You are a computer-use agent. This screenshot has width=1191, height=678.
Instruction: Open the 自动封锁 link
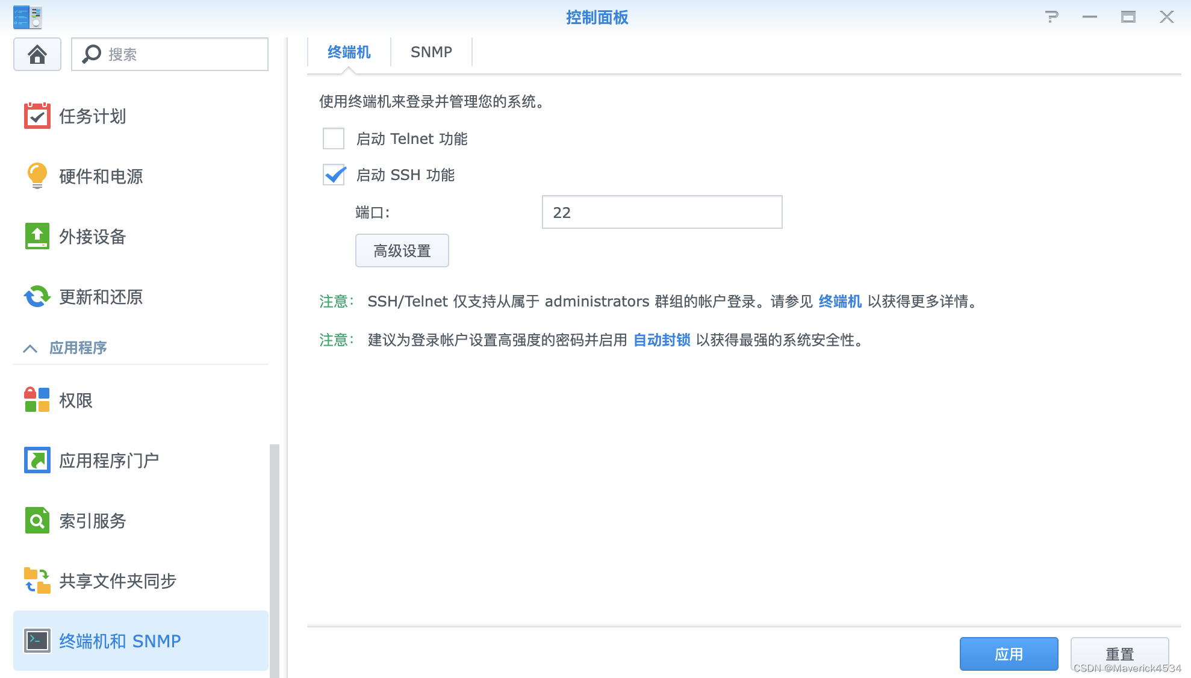click(x=662, y=340)
